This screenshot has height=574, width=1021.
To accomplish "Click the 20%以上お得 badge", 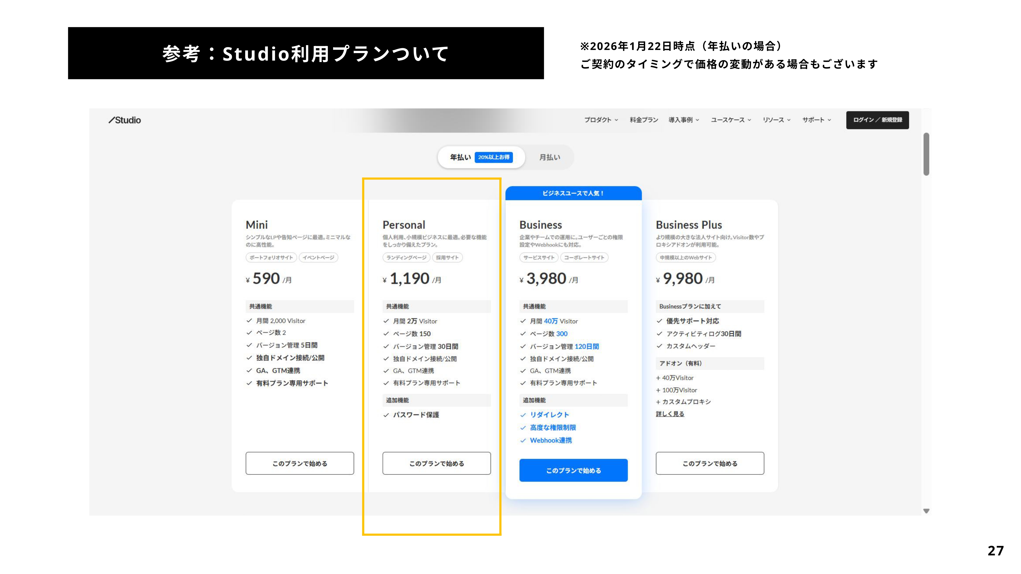I will tap(493, 157).
